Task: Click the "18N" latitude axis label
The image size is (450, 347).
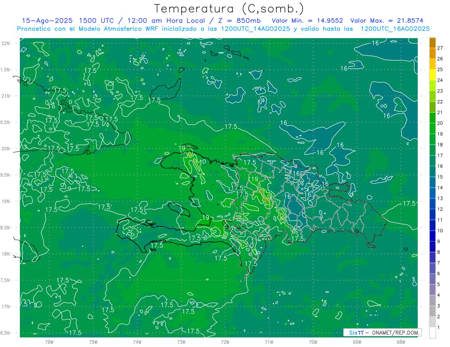Action: (6, 254)
